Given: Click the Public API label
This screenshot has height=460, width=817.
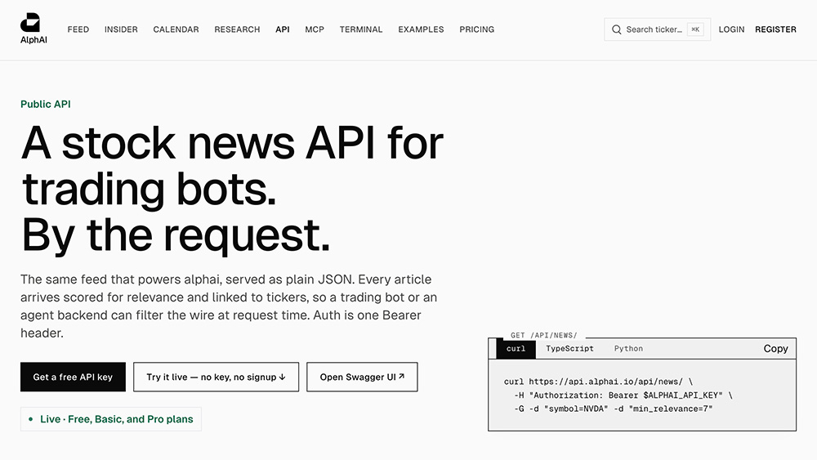Looking at the screenshot, I should click(45, 105).
